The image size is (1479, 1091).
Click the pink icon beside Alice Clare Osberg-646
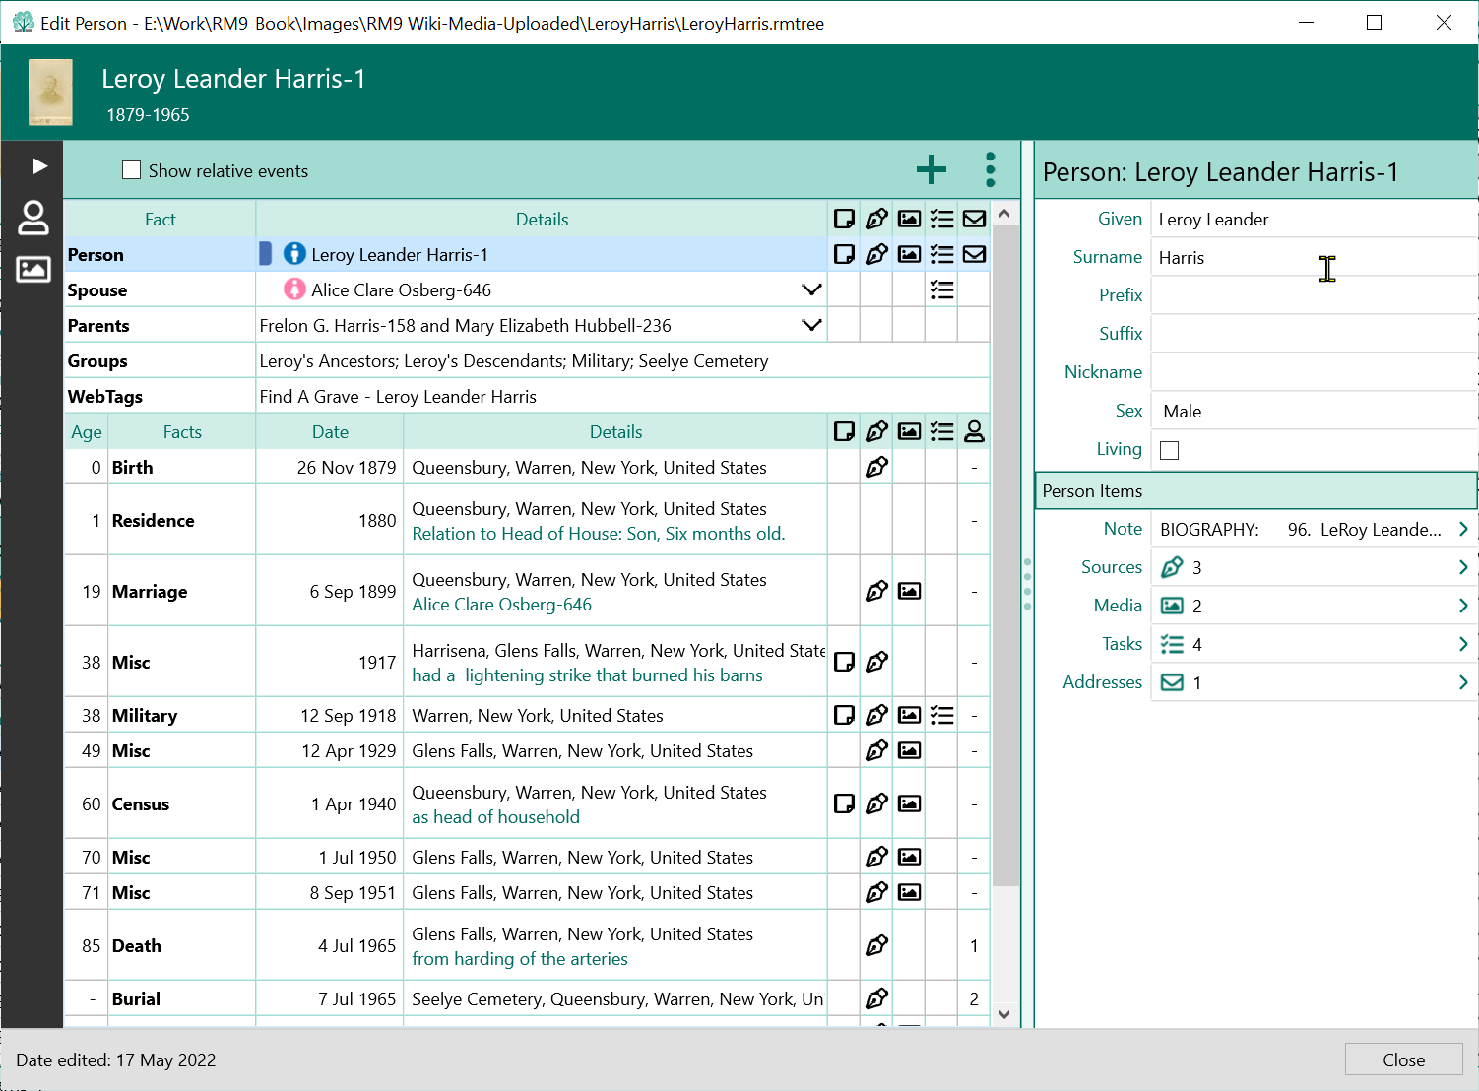(x=293, y=289)
